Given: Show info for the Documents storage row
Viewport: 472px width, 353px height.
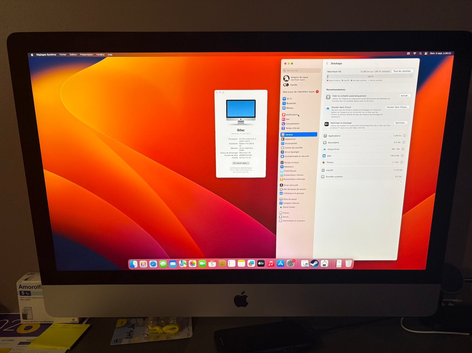Looking at the screenshot, I should coord(404,142).
